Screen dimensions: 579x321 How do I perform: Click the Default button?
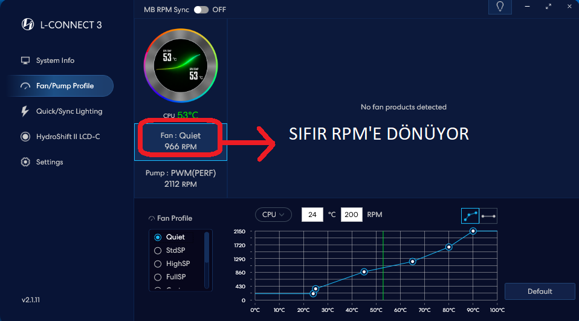(540, 291)
